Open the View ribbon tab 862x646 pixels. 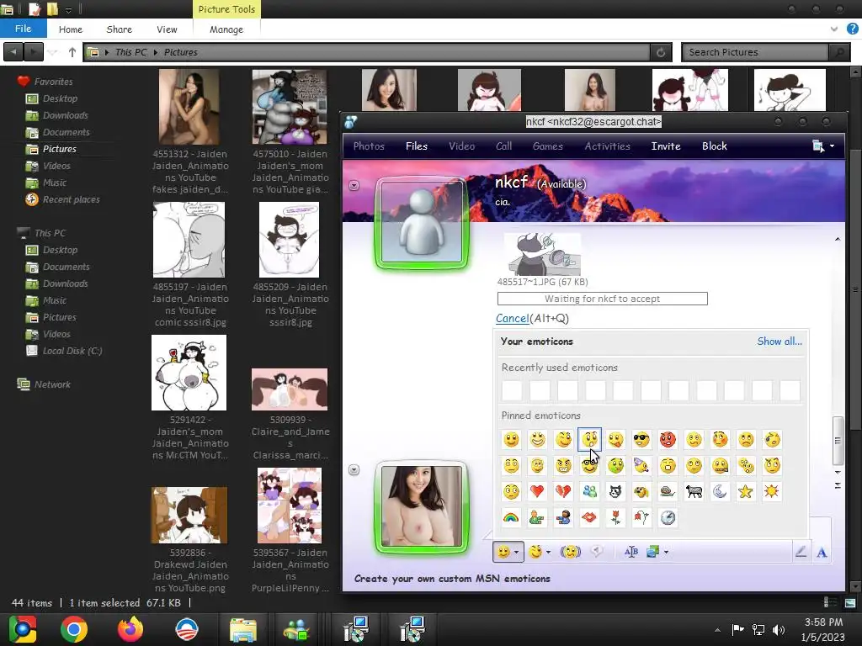click(x=167, y=29)
